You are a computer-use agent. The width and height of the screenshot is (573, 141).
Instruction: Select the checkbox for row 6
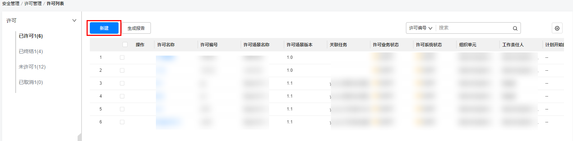tap(122, 122)
